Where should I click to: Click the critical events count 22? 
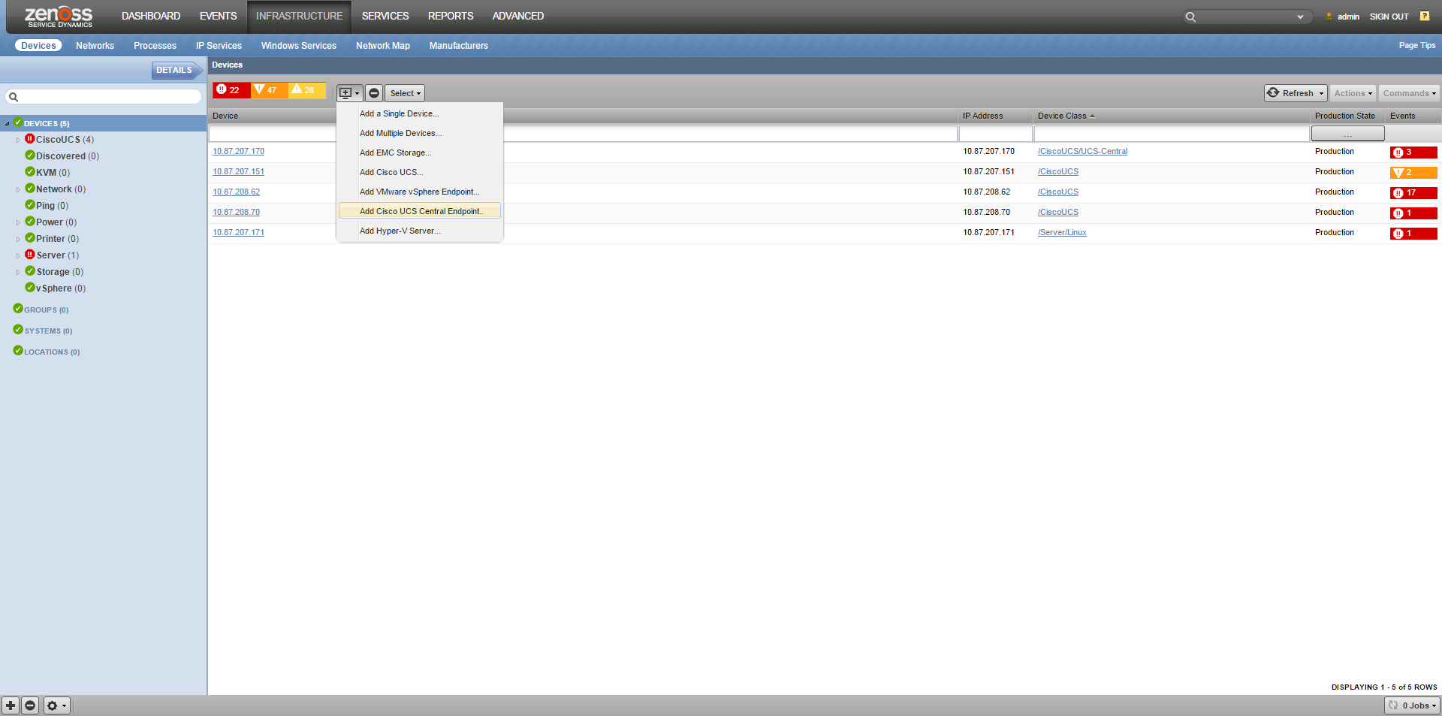pyautogui.click(x=231, y=90)
